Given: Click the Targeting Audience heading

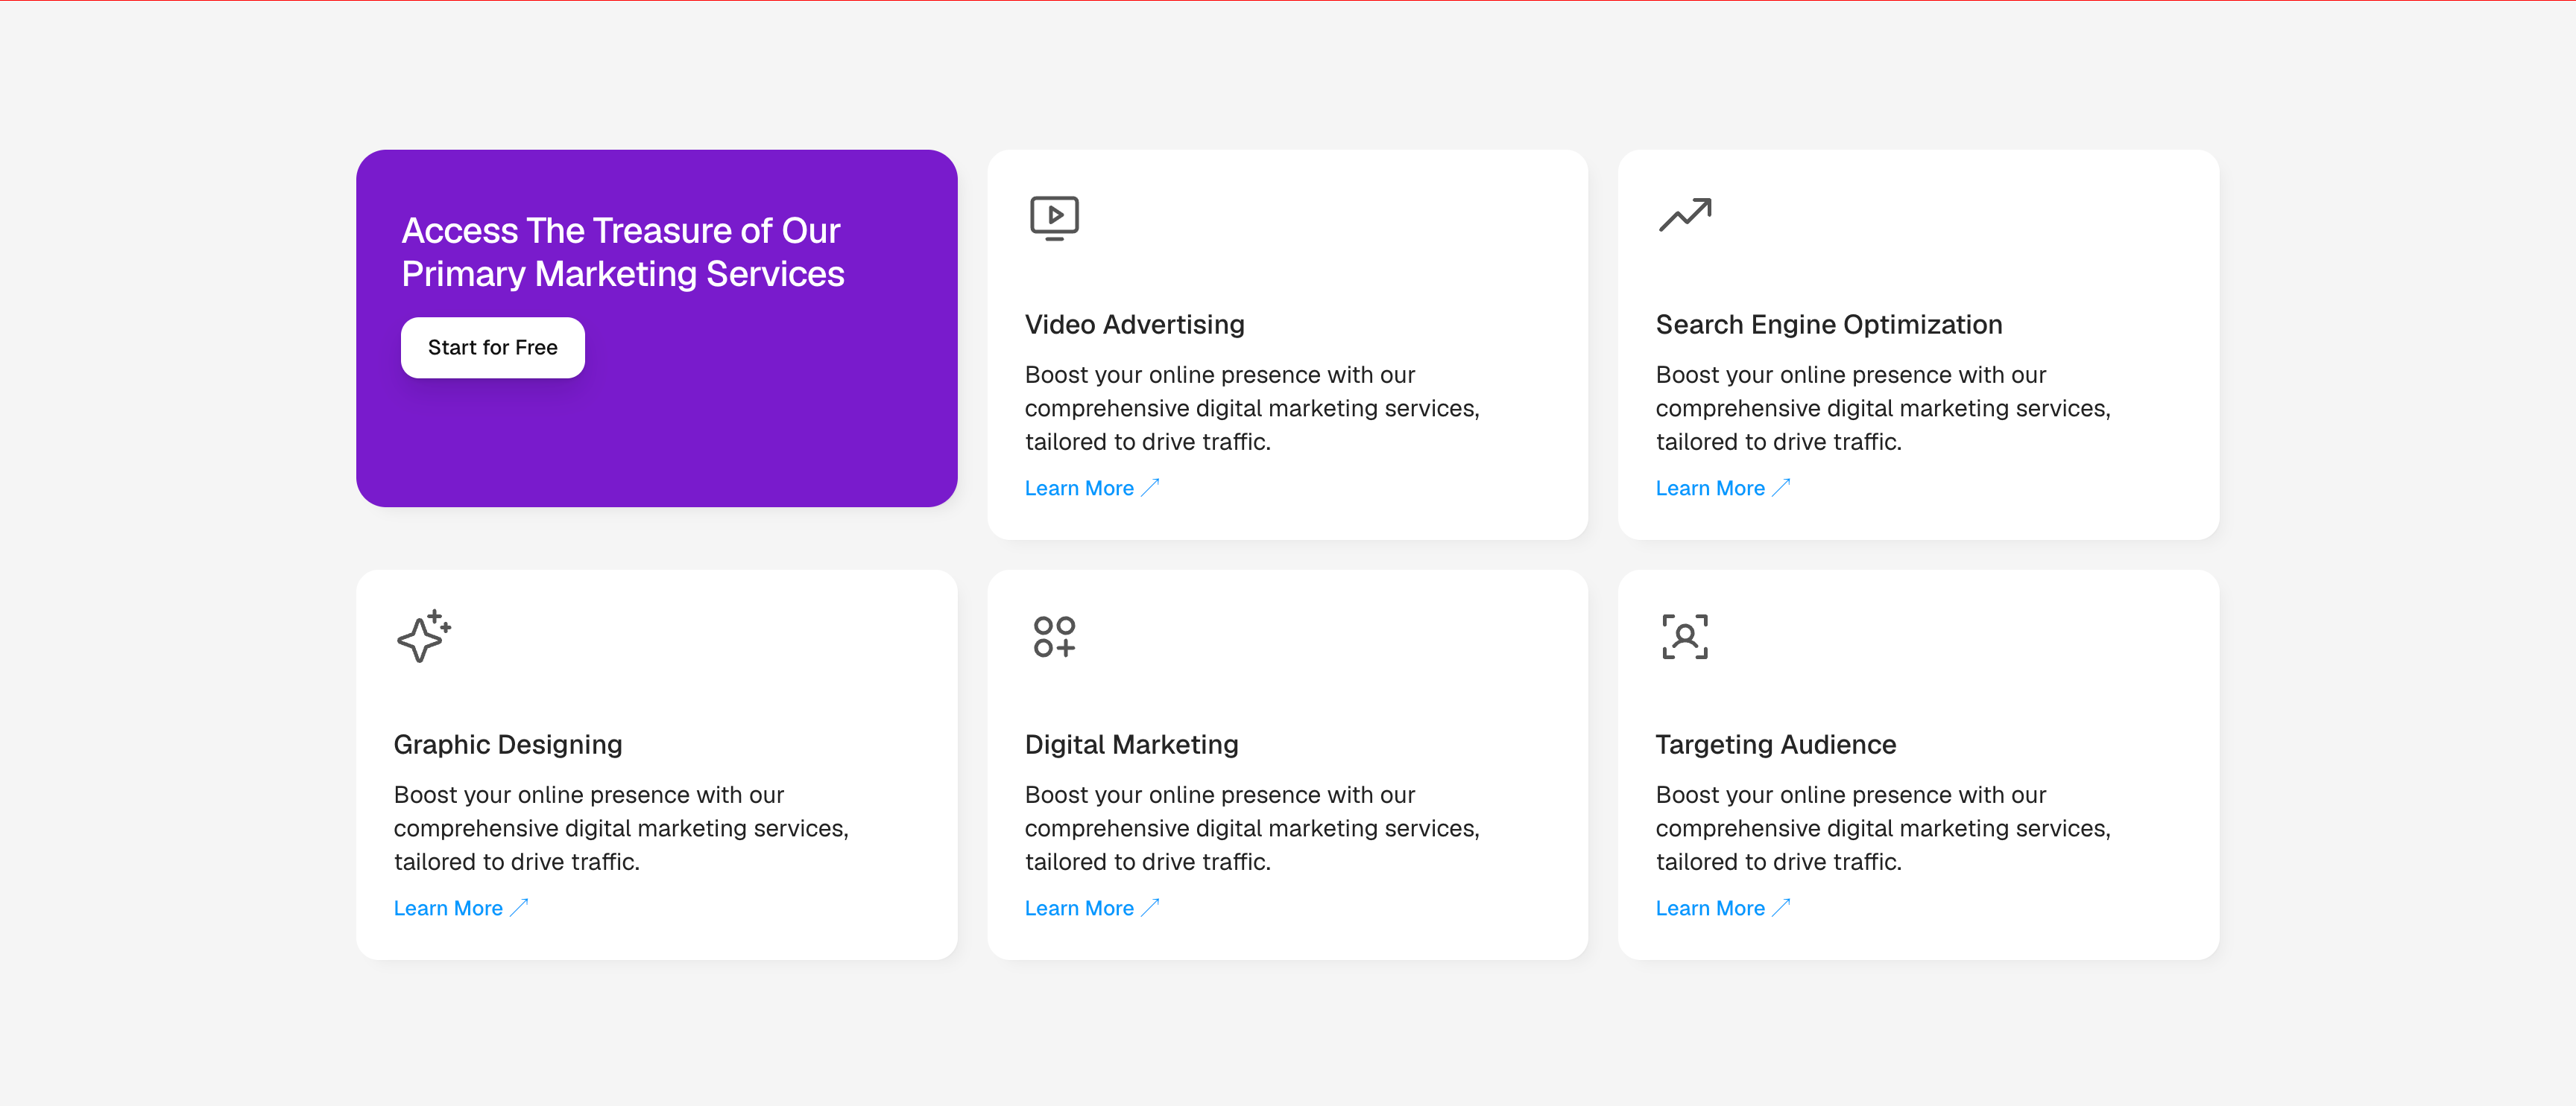Looking at the screenshot, I should coord(1775,744).
